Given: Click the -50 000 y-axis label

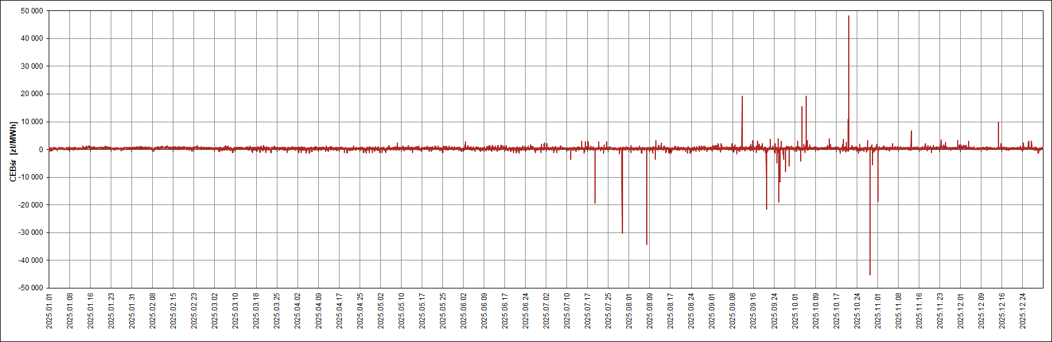Looking at the screenshot, I should [30, 288].
